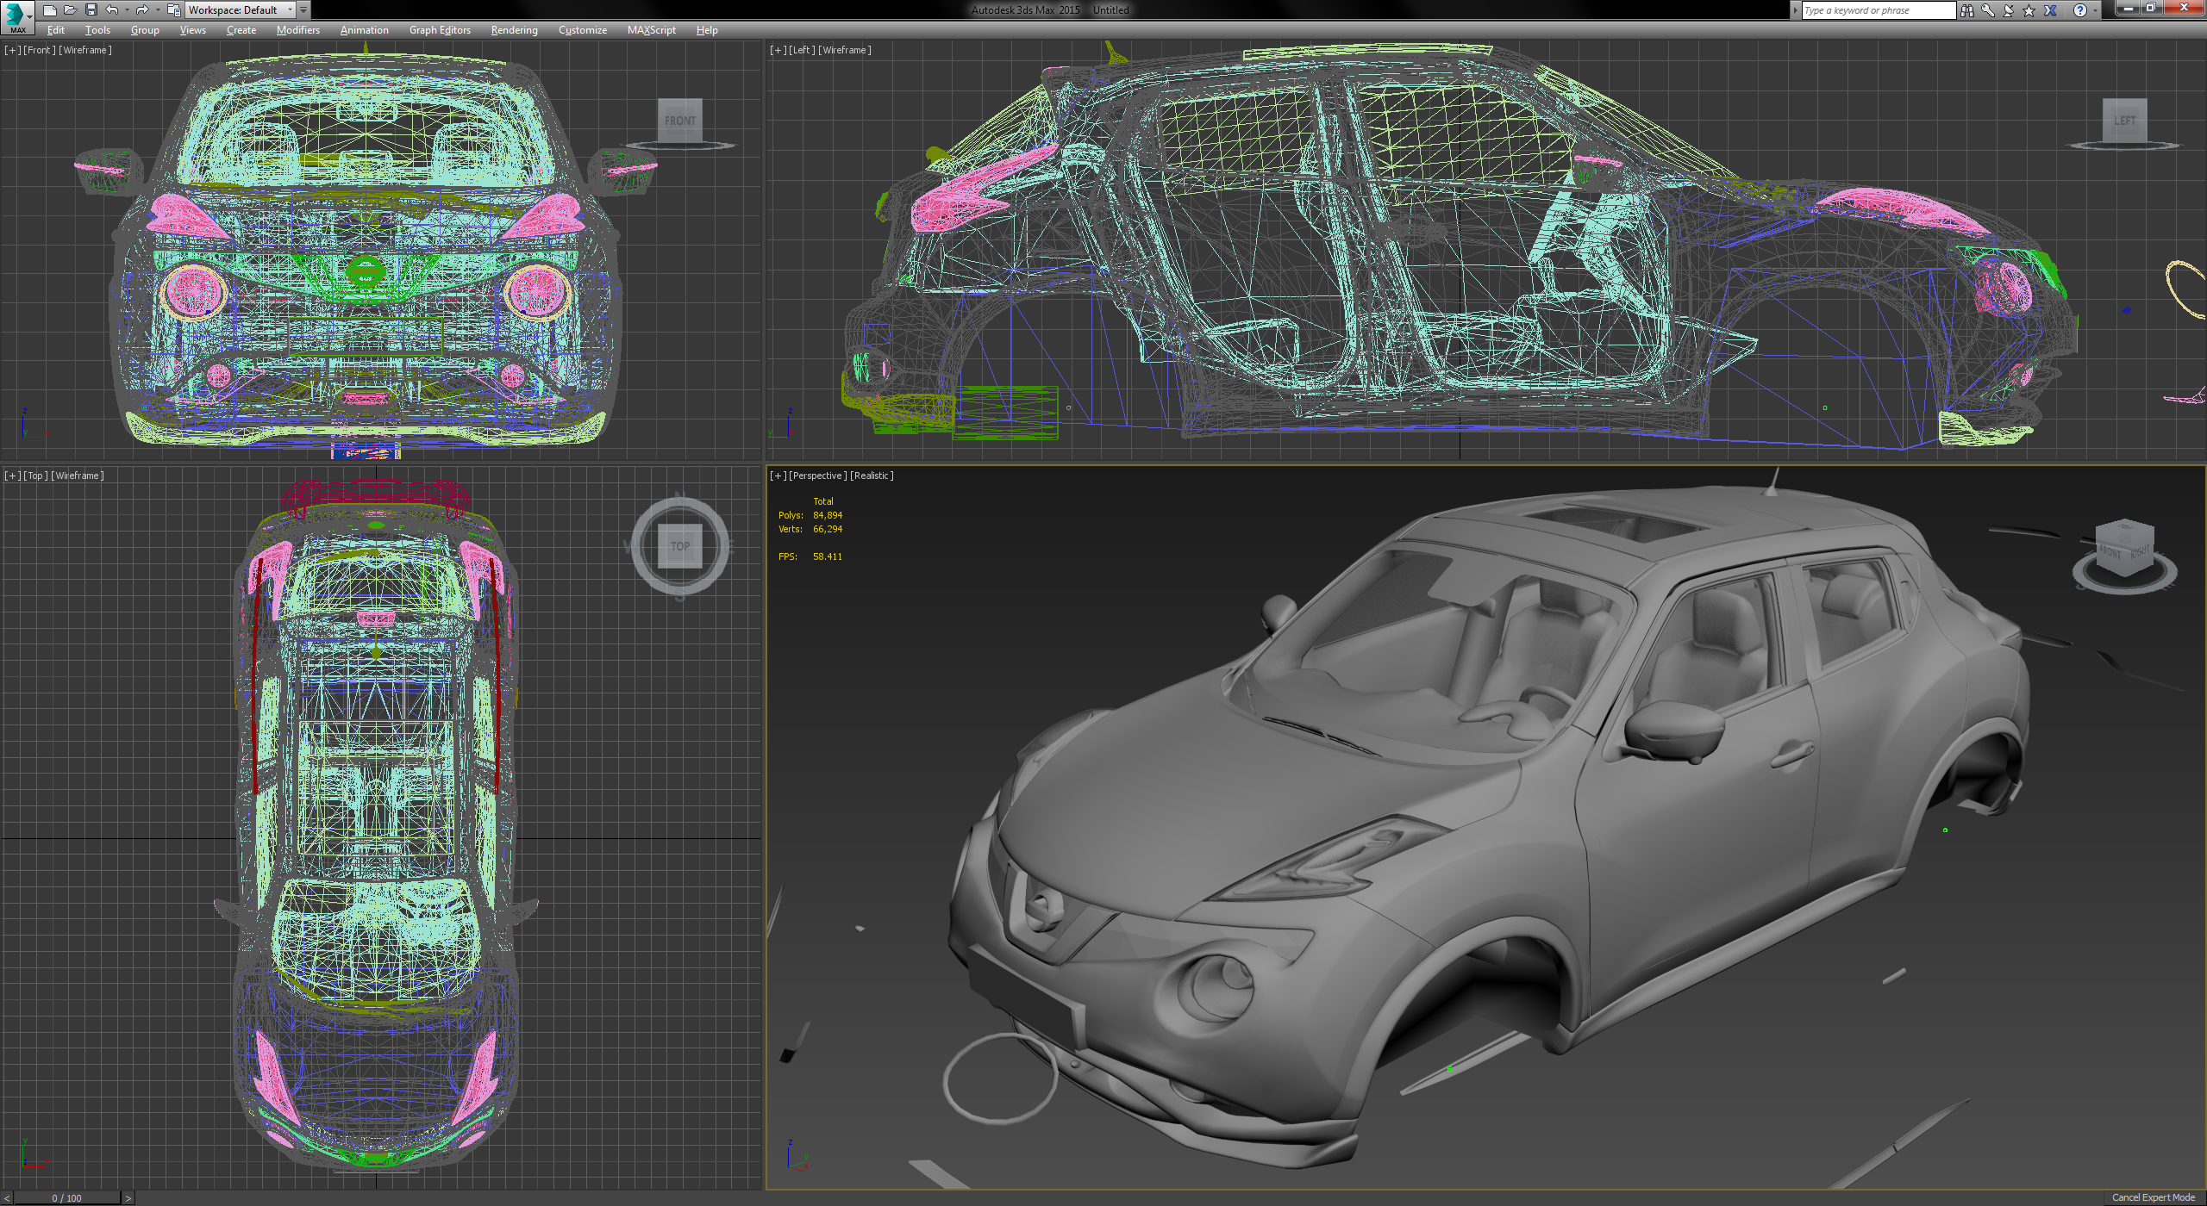Open the Front viewport [+] general menu
This screenshot has width=2207, height=1206.
point(12,50)
